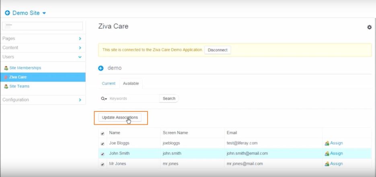Screen dimensions: 376x177
Task: Uncheck the John Smith row checkbox
Action: (x=103, y=154)
